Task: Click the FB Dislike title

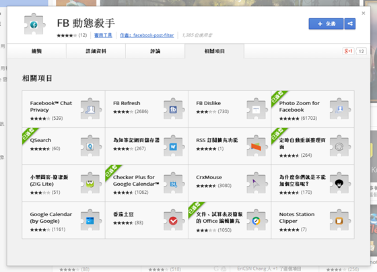Action: (x=209, y=103)
